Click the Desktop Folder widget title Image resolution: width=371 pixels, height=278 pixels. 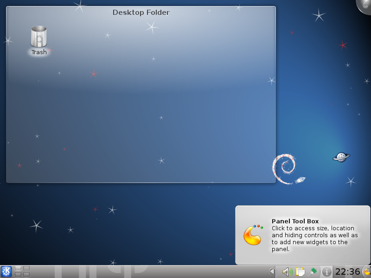pyautogui.click(x=141, y=13)
